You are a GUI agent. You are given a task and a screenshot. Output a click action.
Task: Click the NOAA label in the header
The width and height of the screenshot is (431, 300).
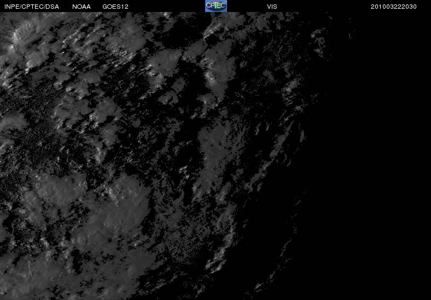point(81,7)
